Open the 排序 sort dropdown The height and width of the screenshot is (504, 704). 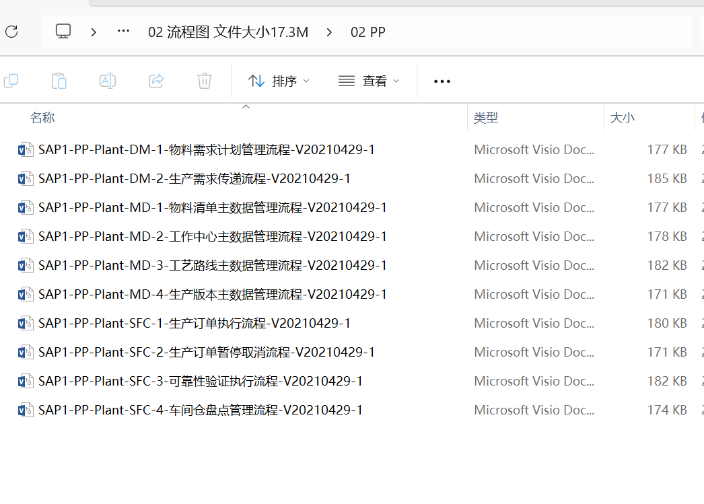(x=279, y=81)
